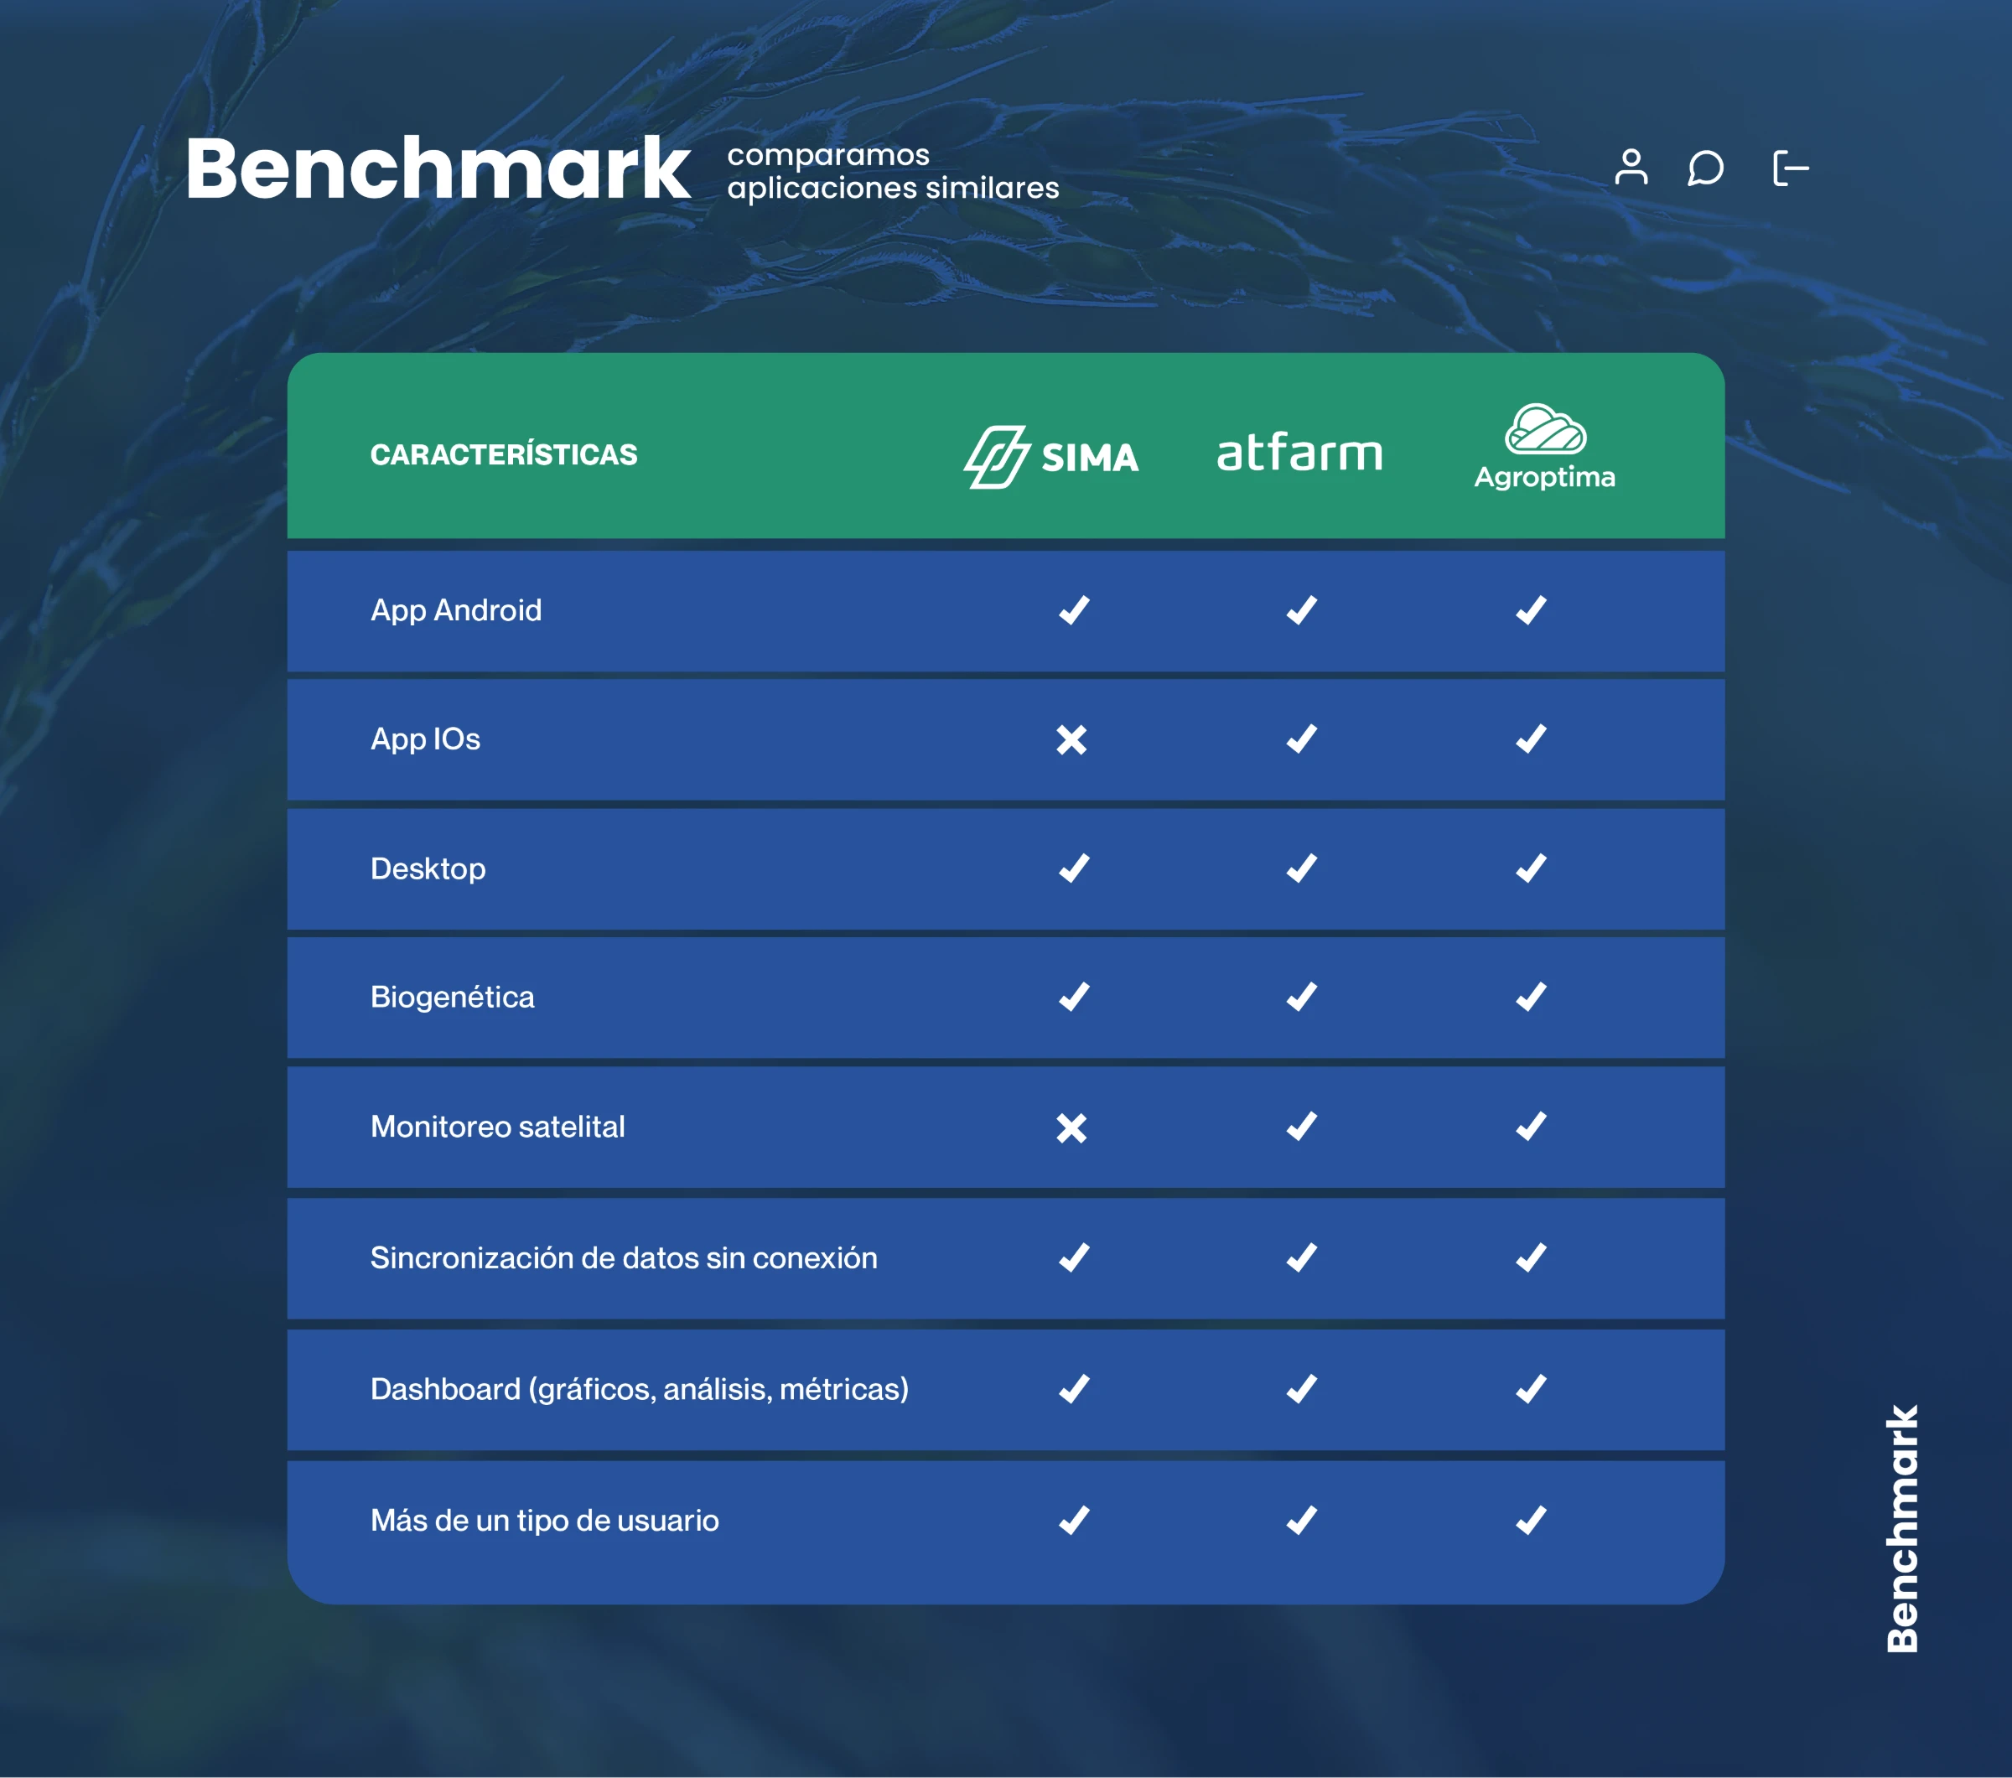Click the Agroptima name text under logo
Image resolution: width=2012 pixels, height=1778 pixels.
pos(1544,478)
